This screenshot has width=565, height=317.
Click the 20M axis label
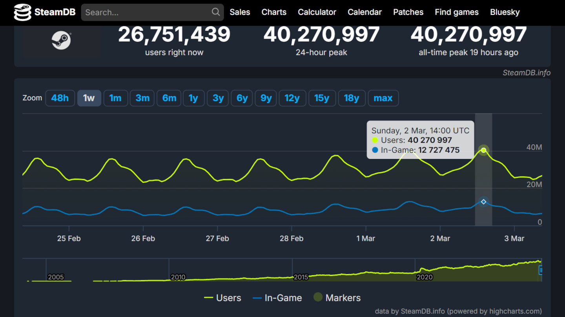pyautogui.click(x=534, y=185)
